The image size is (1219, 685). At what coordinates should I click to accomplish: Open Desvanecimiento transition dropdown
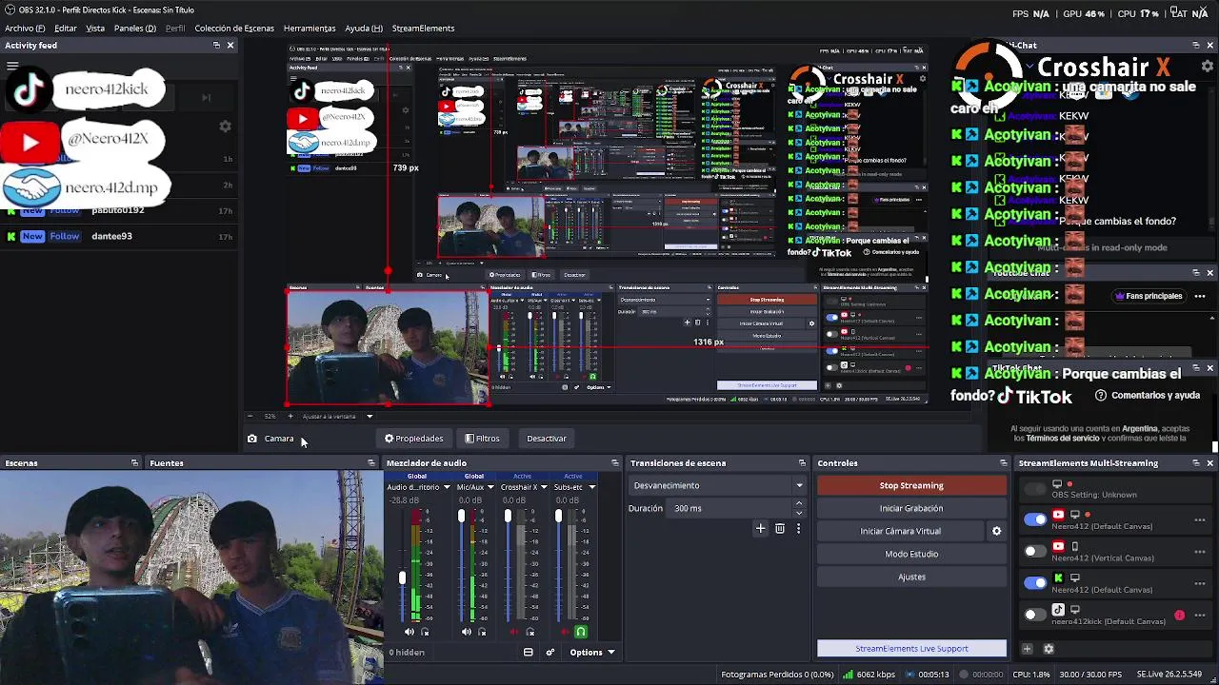pos(717,485)
